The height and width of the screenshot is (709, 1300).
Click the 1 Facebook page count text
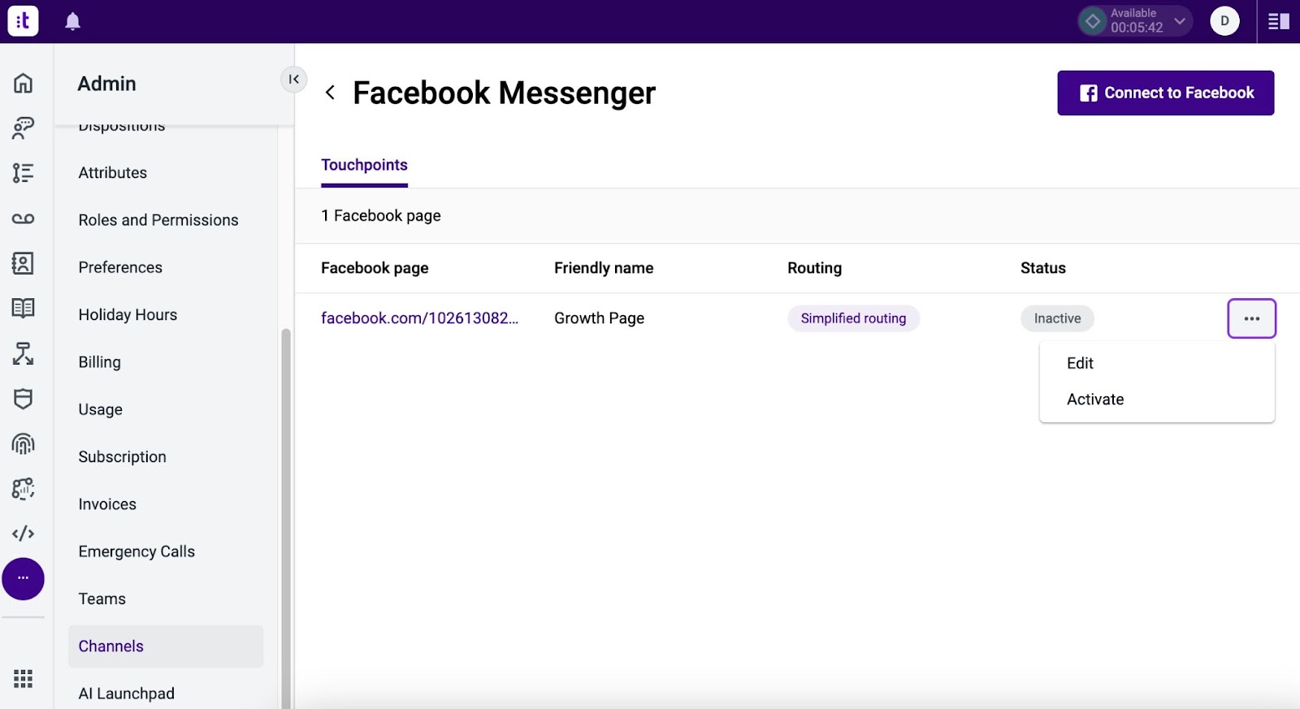pyautogui.click(x=381, y=216)
